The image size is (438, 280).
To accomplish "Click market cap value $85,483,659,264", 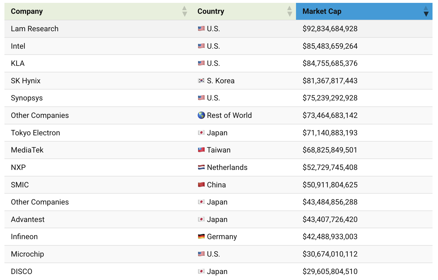I will pyautogui.click(x=330, y=46).
